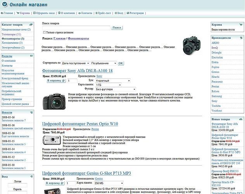The image size is (245, 194).
Task: Open 'Телевизоры (11)' category
Action: [11, 34]
